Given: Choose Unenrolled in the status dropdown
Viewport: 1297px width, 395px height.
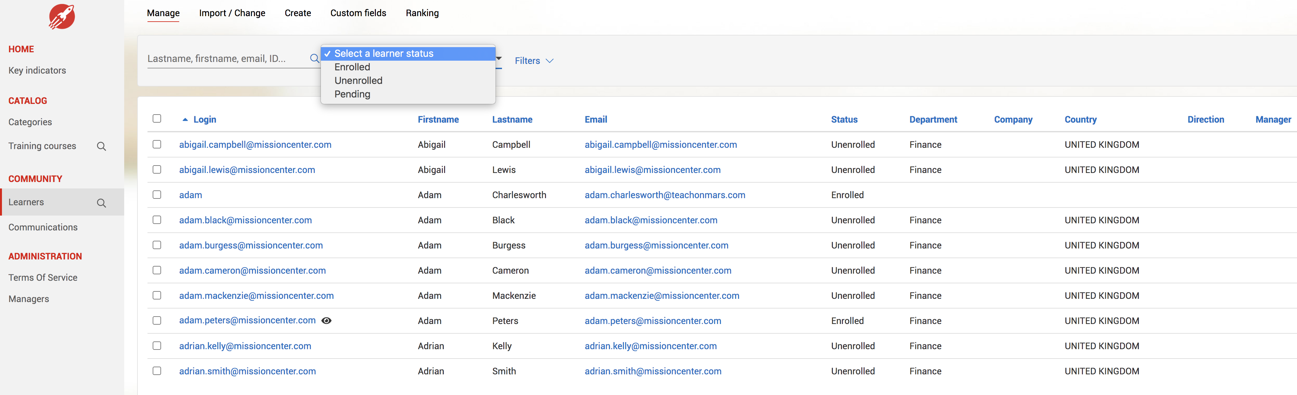Looking at the screenshot, I should pos(408,80).
